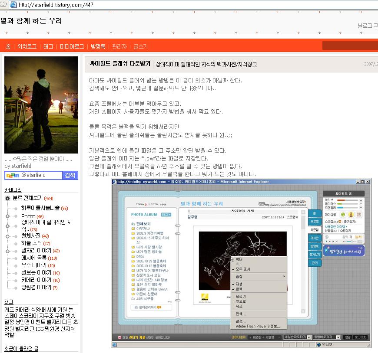The height and width of the screenshot is (353, 378).
Task: Click the music player stop button
Action: point(330,241)
